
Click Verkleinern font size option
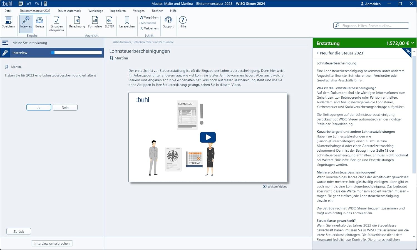(149, 28)
